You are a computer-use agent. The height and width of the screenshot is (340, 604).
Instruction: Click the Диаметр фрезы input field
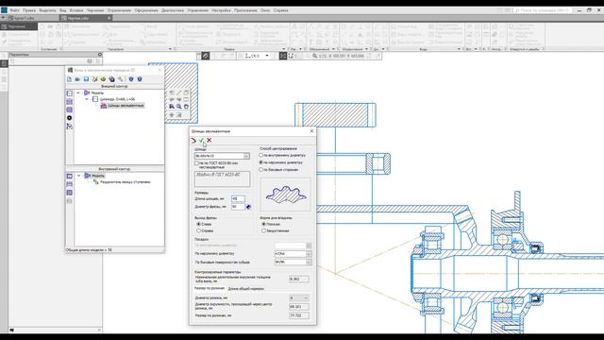tap(238, 207)
